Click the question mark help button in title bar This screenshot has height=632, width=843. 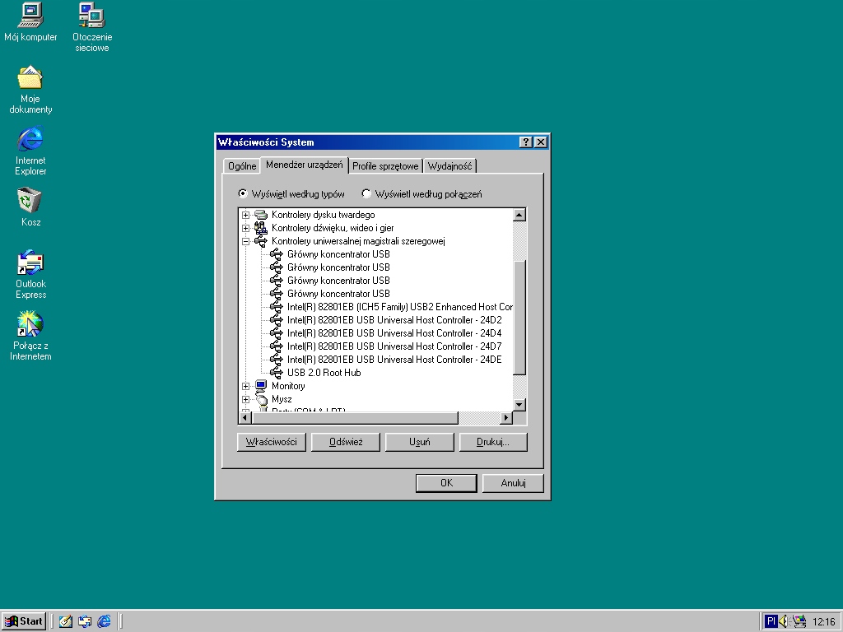(x=526, y=142)
